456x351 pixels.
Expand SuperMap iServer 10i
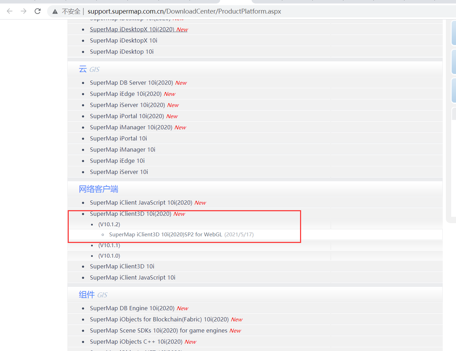[x=119, y=172]
